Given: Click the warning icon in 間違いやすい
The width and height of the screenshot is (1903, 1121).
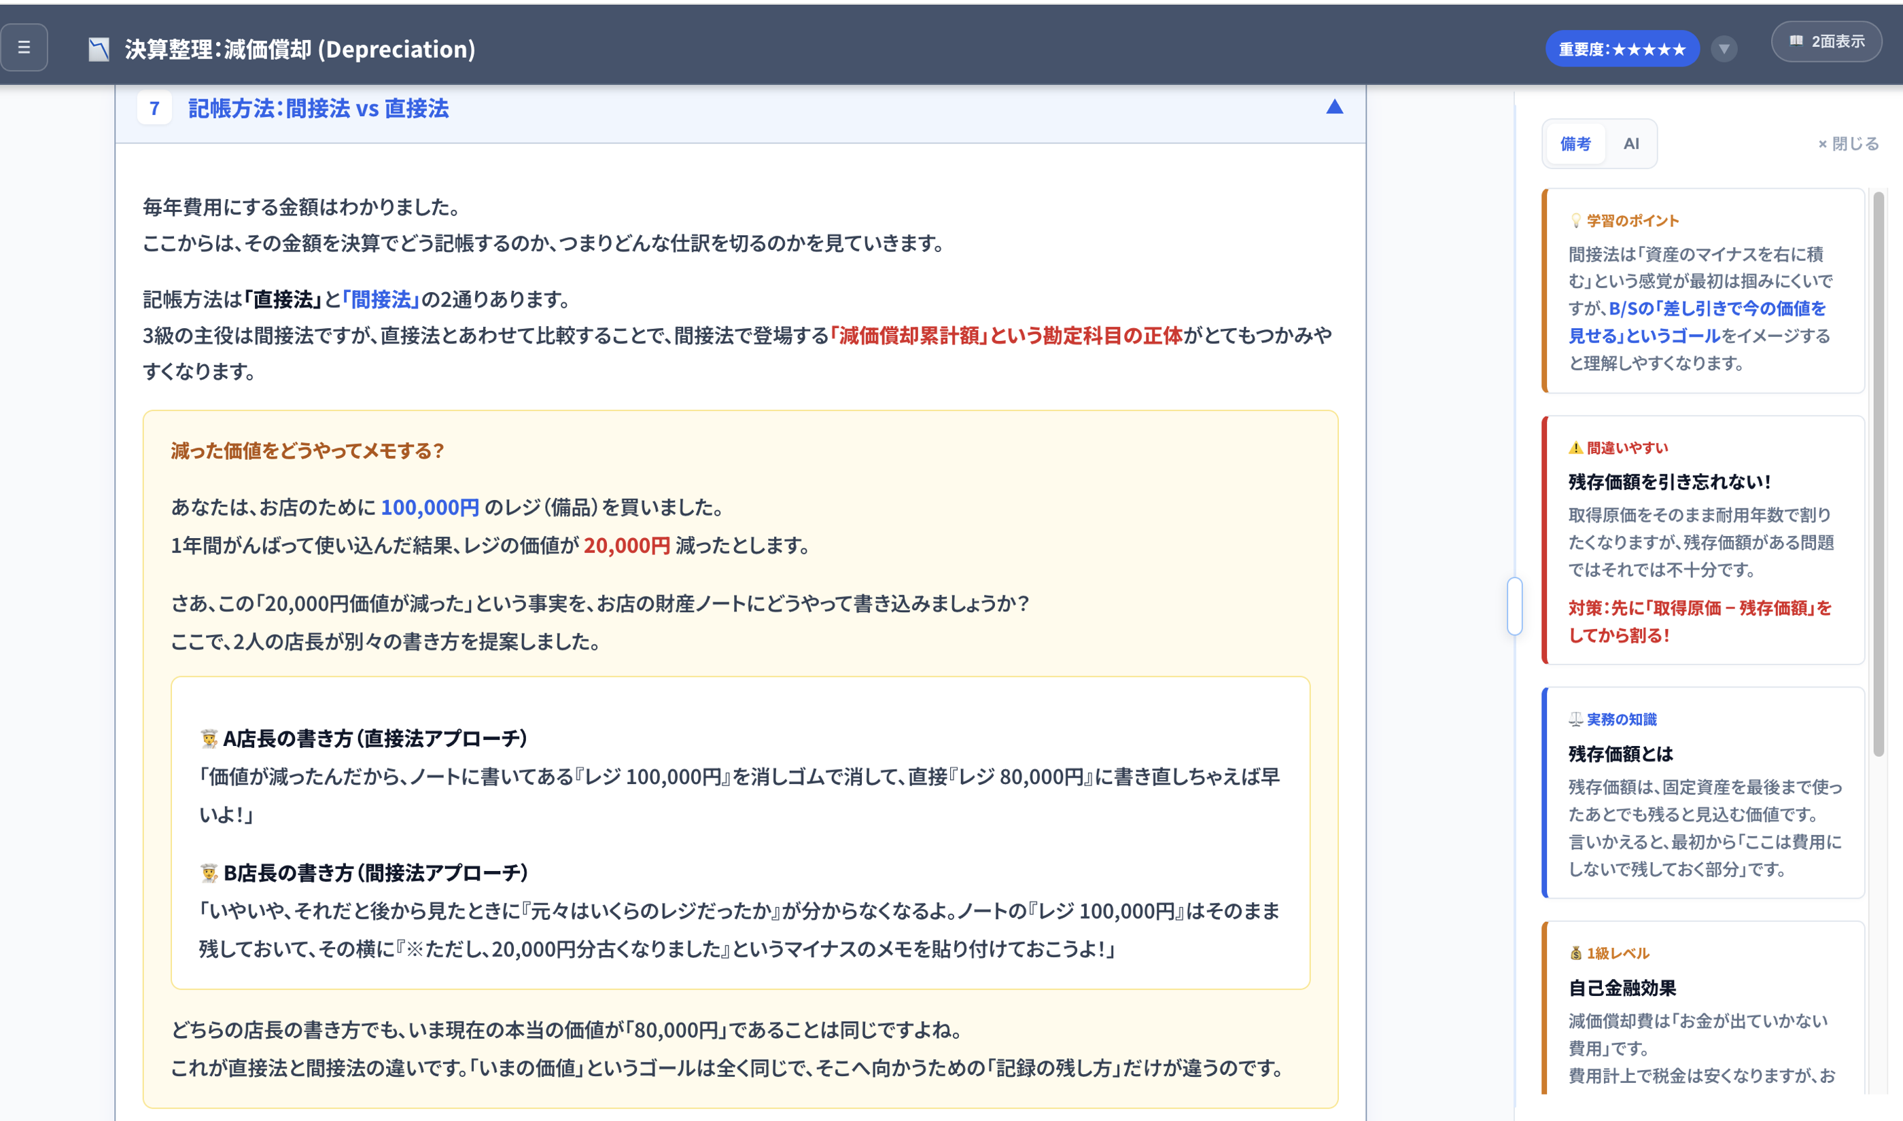Looking at the screenshot, I should click(1575, 448).
